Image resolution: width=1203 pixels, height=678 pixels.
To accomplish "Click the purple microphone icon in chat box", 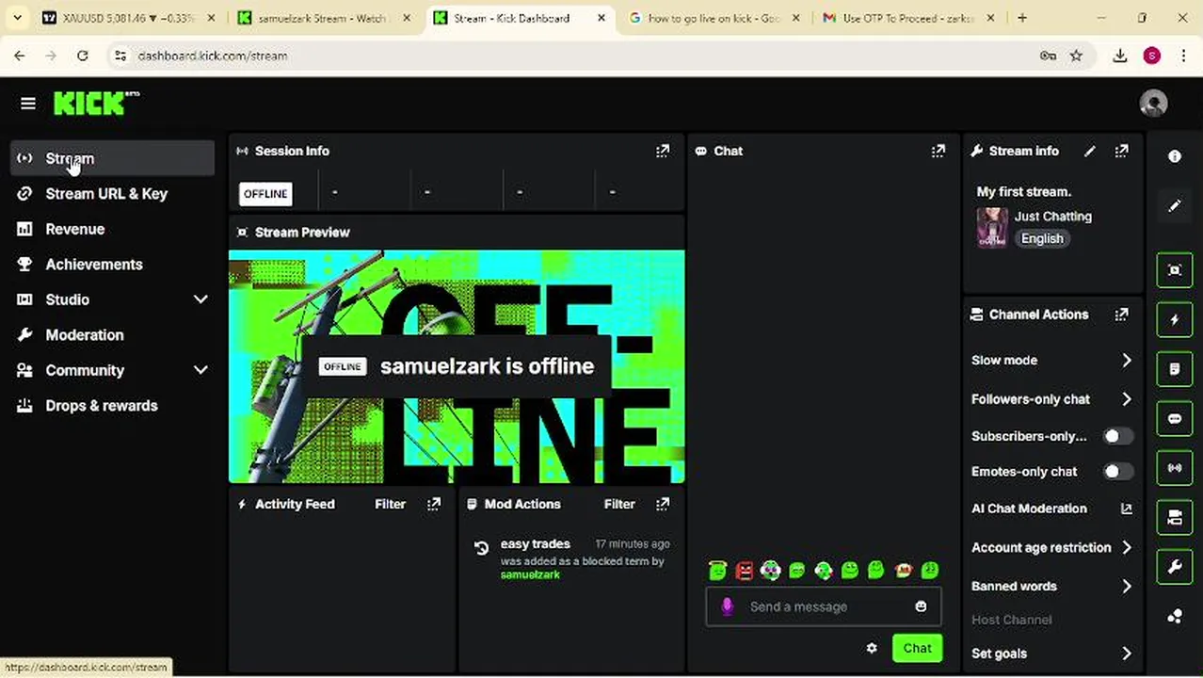I will click(x=727, y=606).
